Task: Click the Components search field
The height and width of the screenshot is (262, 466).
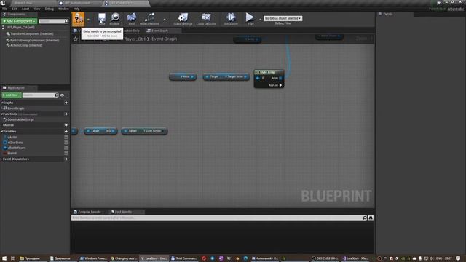Action: click(x=53, y=21)
